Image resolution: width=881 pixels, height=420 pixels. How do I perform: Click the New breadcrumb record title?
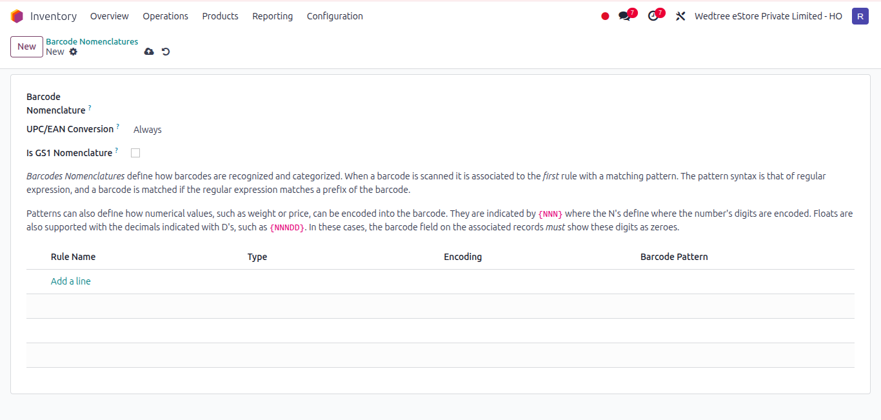pyautogui.click(x=55, y=52)
